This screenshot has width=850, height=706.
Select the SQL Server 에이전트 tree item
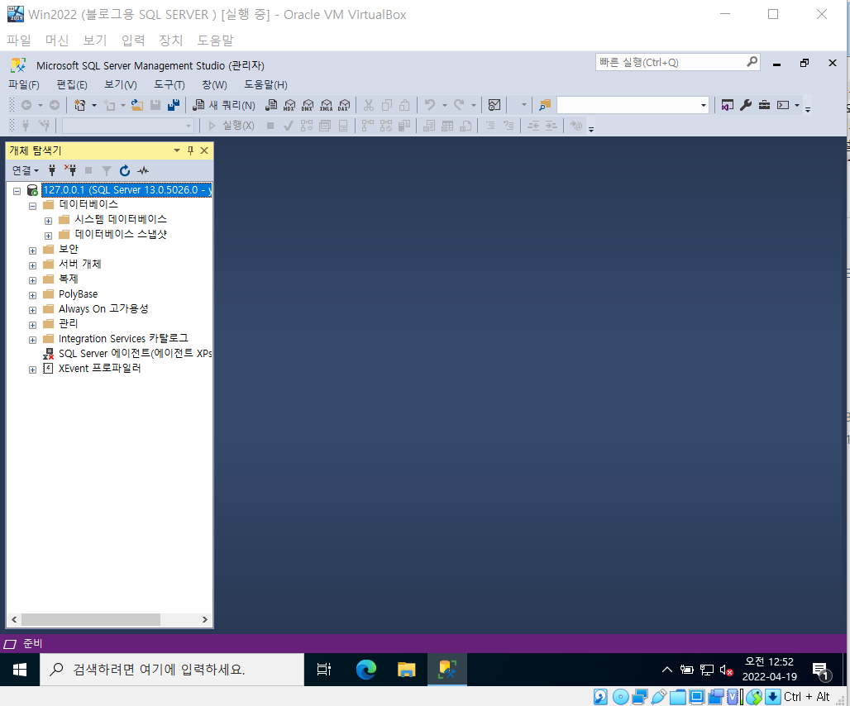coord(135,353)
